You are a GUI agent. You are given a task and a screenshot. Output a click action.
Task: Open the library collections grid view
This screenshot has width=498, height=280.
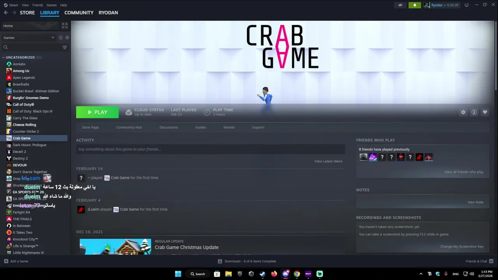tap(65, 26)
